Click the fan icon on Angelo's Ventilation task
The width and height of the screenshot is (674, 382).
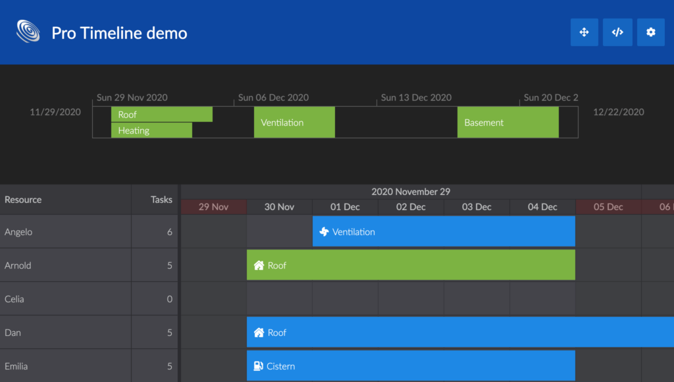click(323, 231)
